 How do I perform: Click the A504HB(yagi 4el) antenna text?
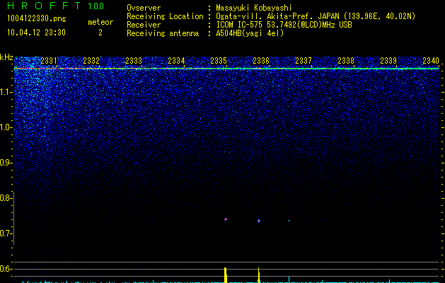[250, 33]
